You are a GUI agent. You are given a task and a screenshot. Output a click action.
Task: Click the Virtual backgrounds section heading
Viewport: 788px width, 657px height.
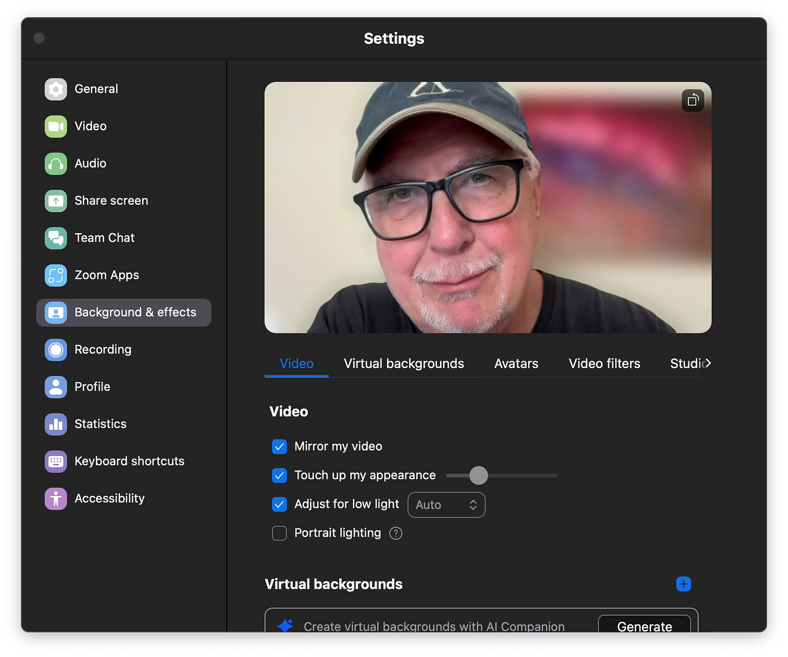click(x=333, y=584)
